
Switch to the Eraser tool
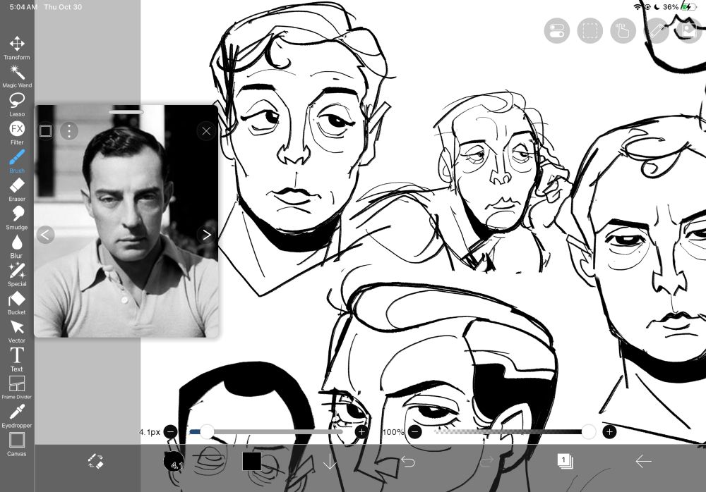pyautogui.click(x=17, y=185)
